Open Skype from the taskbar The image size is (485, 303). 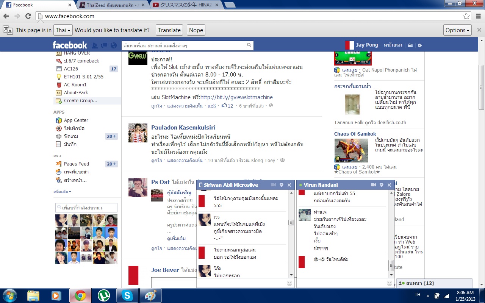[127, 295]
